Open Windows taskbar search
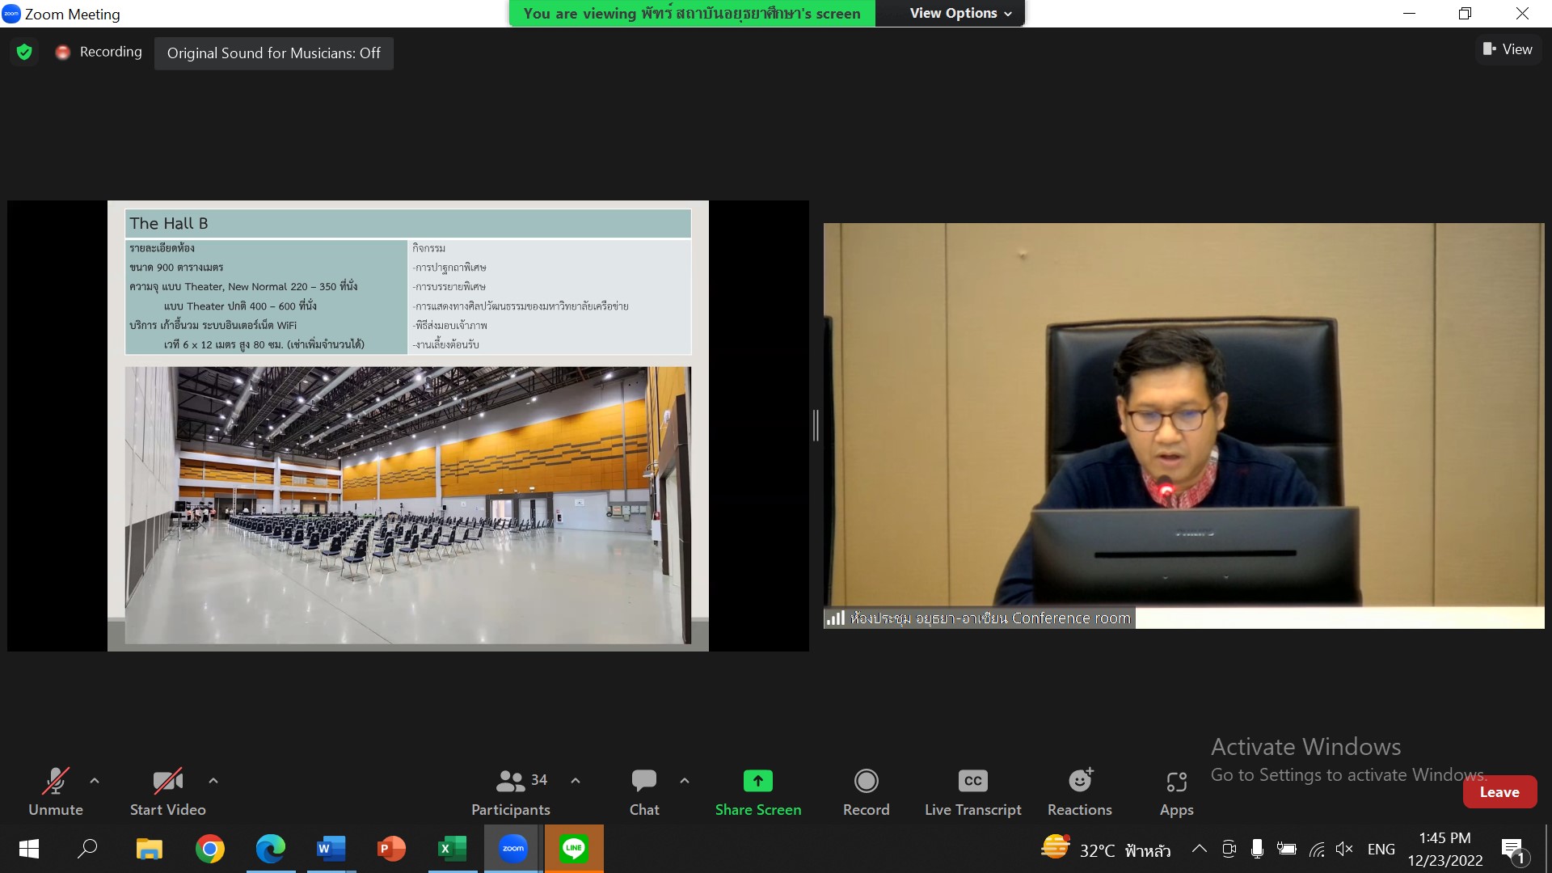This screenshot has height=873, width=1552. click(x=87, y=849)
